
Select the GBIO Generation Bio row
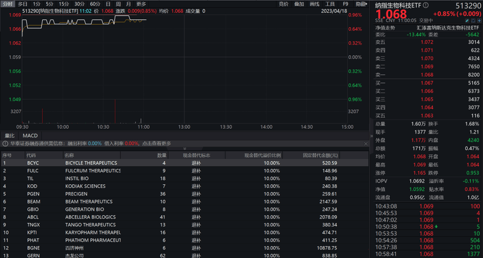(x=185, y=209)
